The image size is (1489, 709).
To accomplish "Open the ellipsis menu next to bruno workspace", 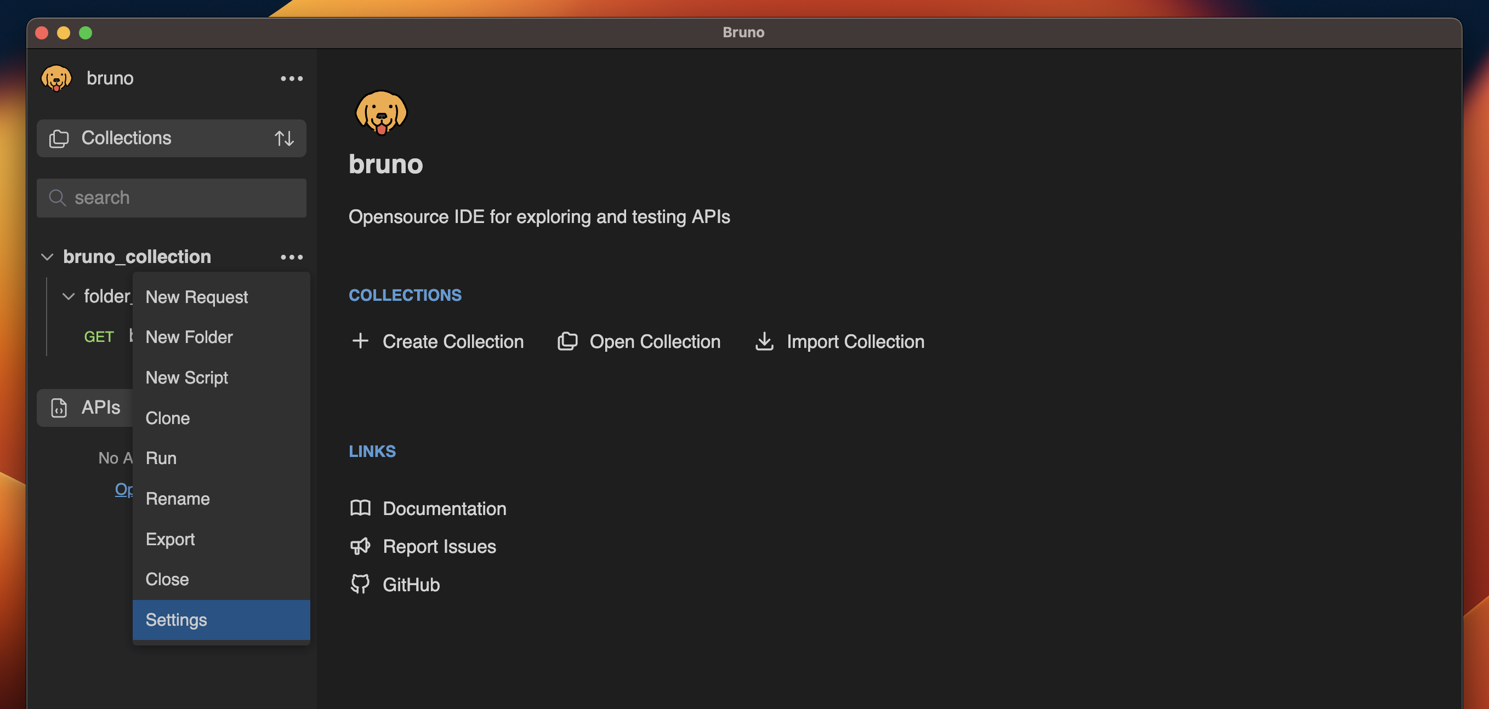I will (x=291, y=78).
